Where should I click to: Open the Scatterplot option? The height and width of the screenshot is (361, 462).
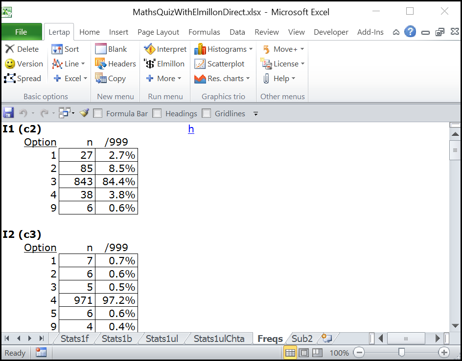[220, 64]
